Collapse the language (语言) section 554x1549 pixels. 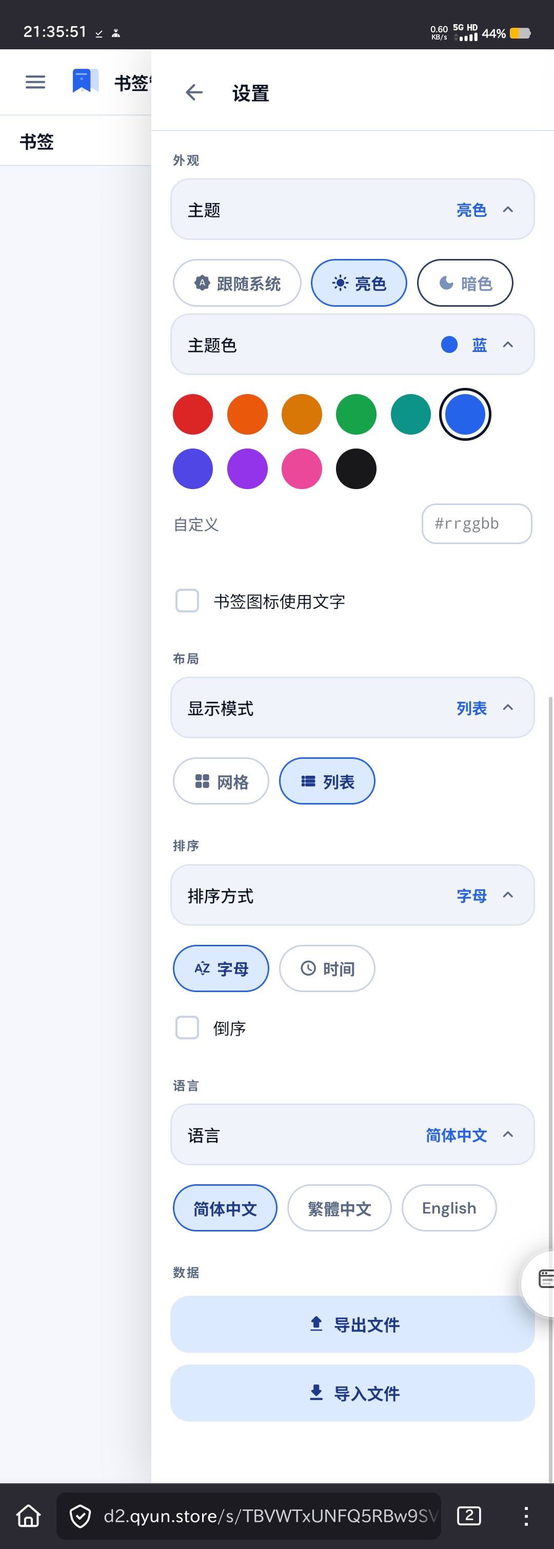tap(508, 1135)
